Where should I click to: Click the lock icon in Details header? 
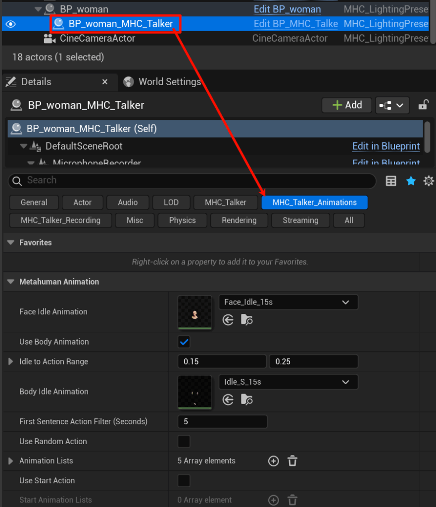coord(423,105)
